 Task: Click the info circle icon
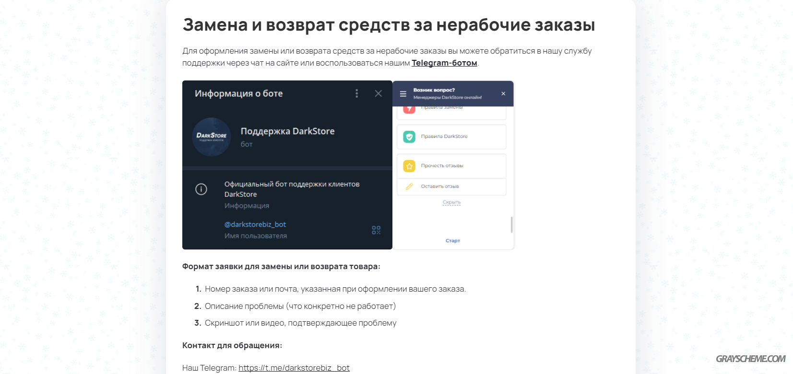point(201,189)
